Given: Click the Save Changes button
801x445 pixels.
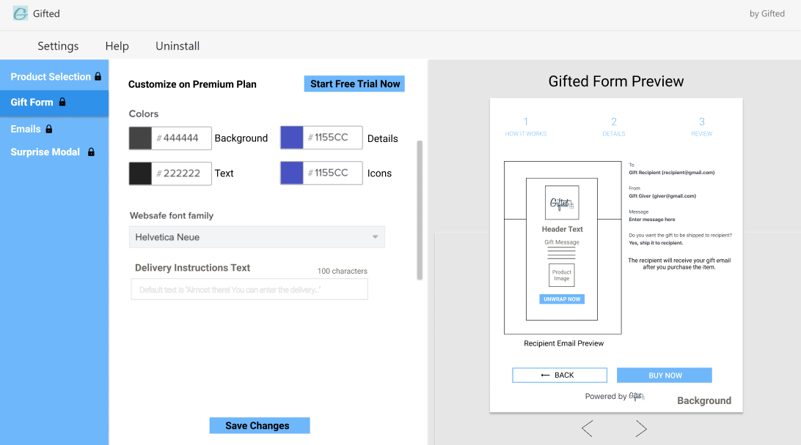Looking at the screenshot, I should (260, 426).
